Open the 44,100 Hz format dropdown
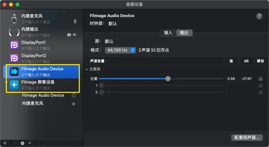Image resolution: width=269 pixels, height=147 pixels. (120, 50)
